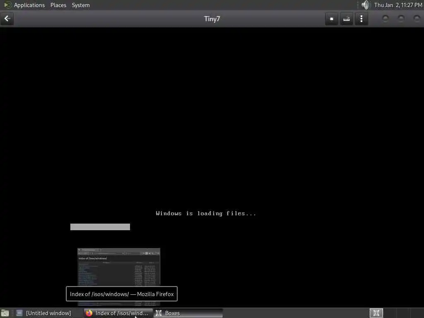Open the System menu

click(81, 5)
